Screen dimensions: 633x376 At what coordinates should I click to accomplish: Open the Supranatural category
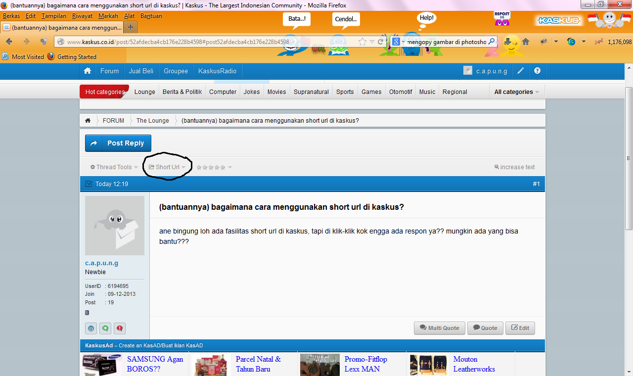311,92
